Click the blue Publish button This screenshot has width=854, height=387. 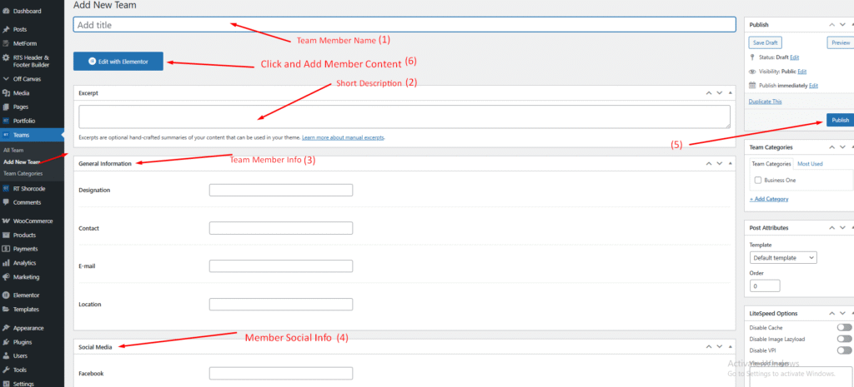(x=840, y=120)
